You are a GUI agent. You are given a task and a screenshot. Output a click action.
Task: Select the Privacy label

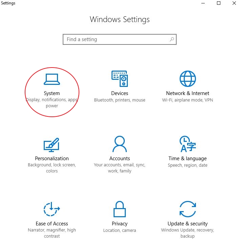pos(120,224)
